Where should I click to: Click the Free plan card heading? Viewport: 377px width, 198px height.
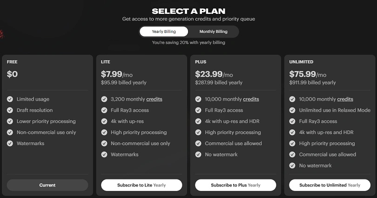pyautogui.click(x=12, y=62)
